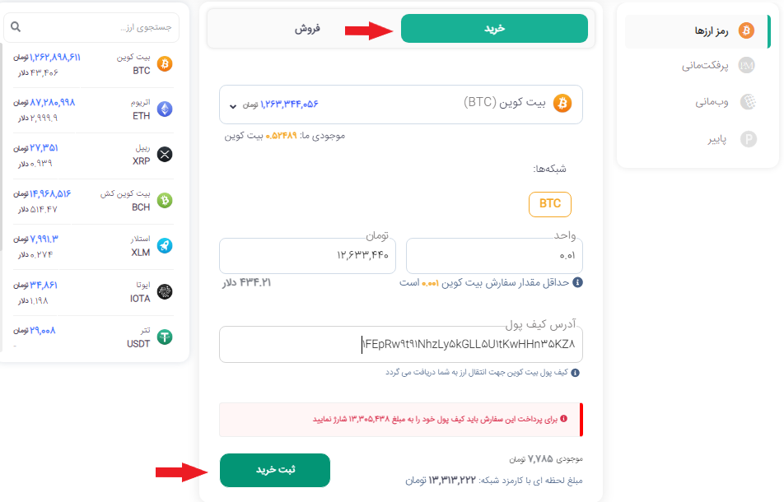This screenshot has height=502, width=784.
Task: Select the Tether USDT icon
Action: pos(165,337)
